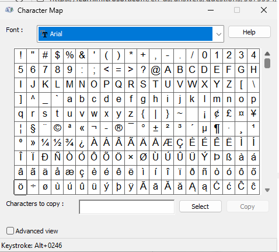Pick the inverted exclamation ¡ character
This screenshot has width=279, height=252.
(204, 114)
